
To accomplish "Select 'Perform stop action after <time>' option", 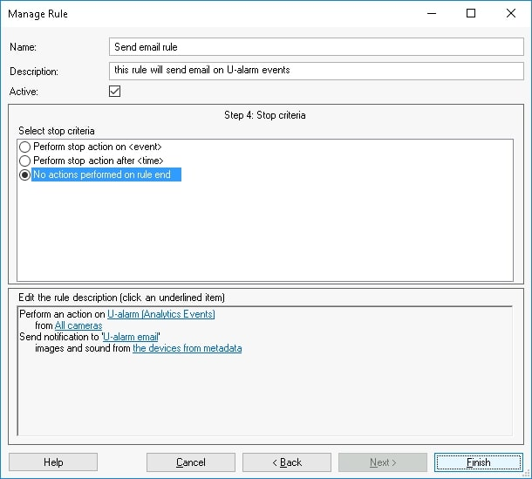I will pyautogui.click(x=24, y=161).
